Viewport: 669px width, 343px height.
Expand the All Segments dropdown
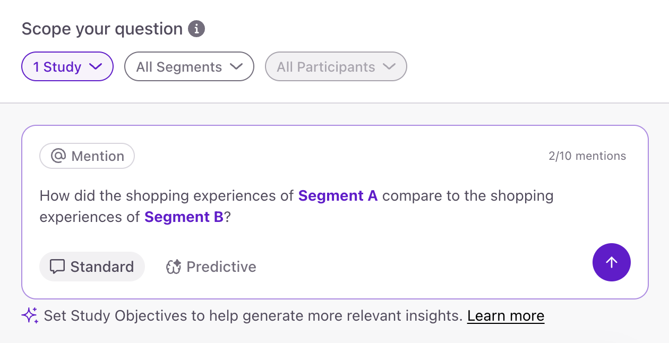pos(189,67)
